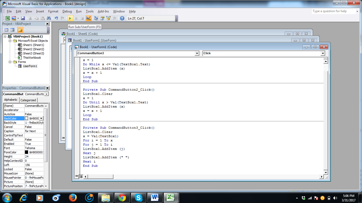The width and height of the screenshot is (362, 203).
Task: Click the Copy icon in the toolbar
Action: tap(36, 18)
